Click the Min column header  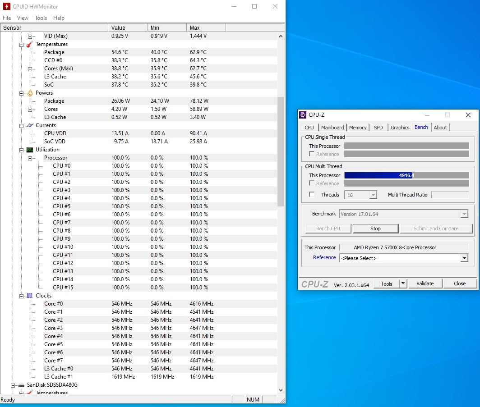[x=167, y=27]
